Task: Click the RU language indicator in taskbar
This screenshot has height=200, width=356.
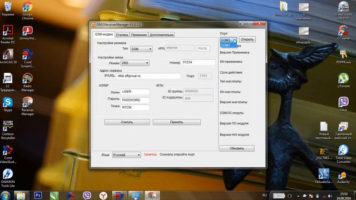Action: (265, 195)
